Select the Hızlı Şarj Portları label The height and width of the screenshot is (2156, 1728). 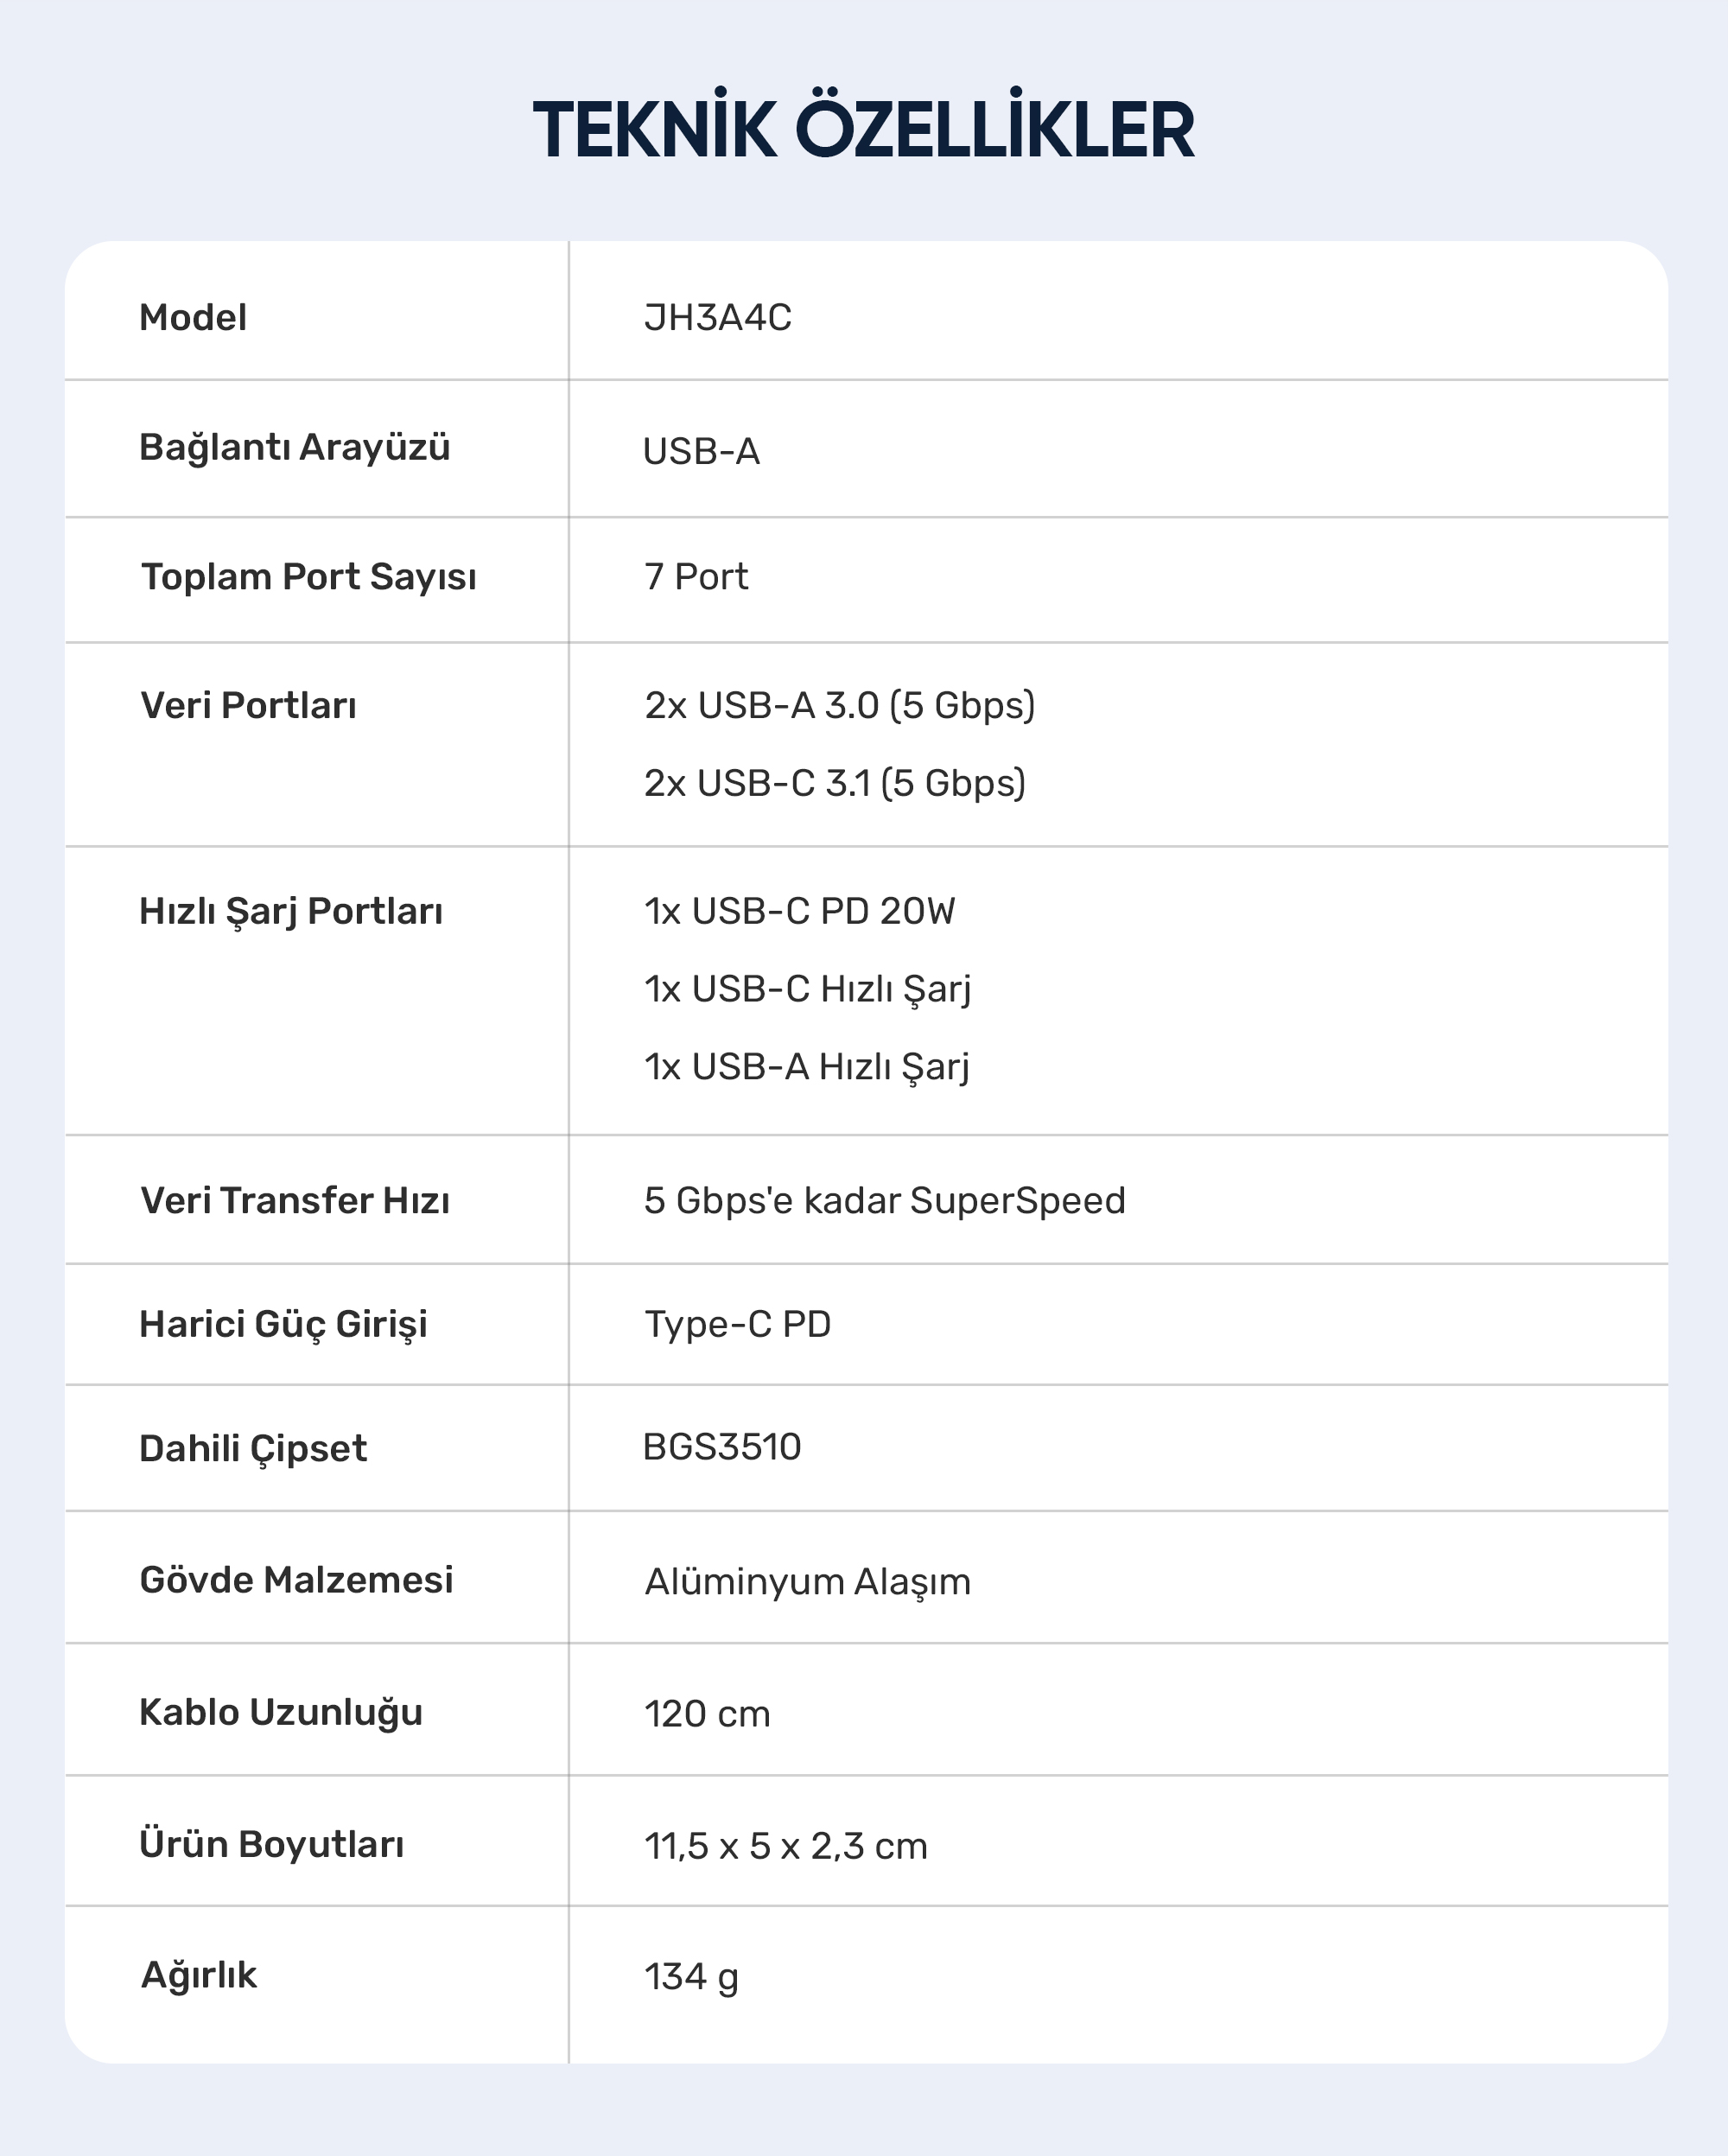[x=291, y=912]
